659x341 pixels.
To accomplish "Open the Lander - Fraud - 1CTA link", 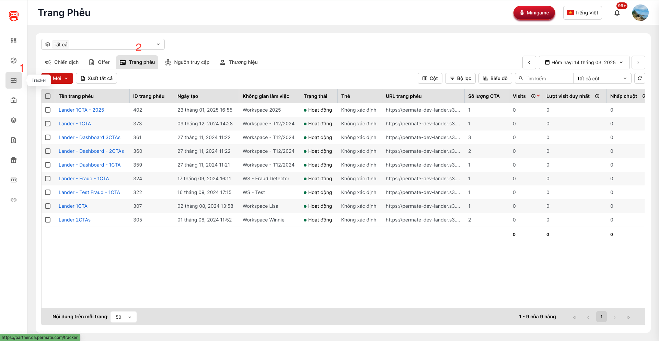I will [84, 179].
